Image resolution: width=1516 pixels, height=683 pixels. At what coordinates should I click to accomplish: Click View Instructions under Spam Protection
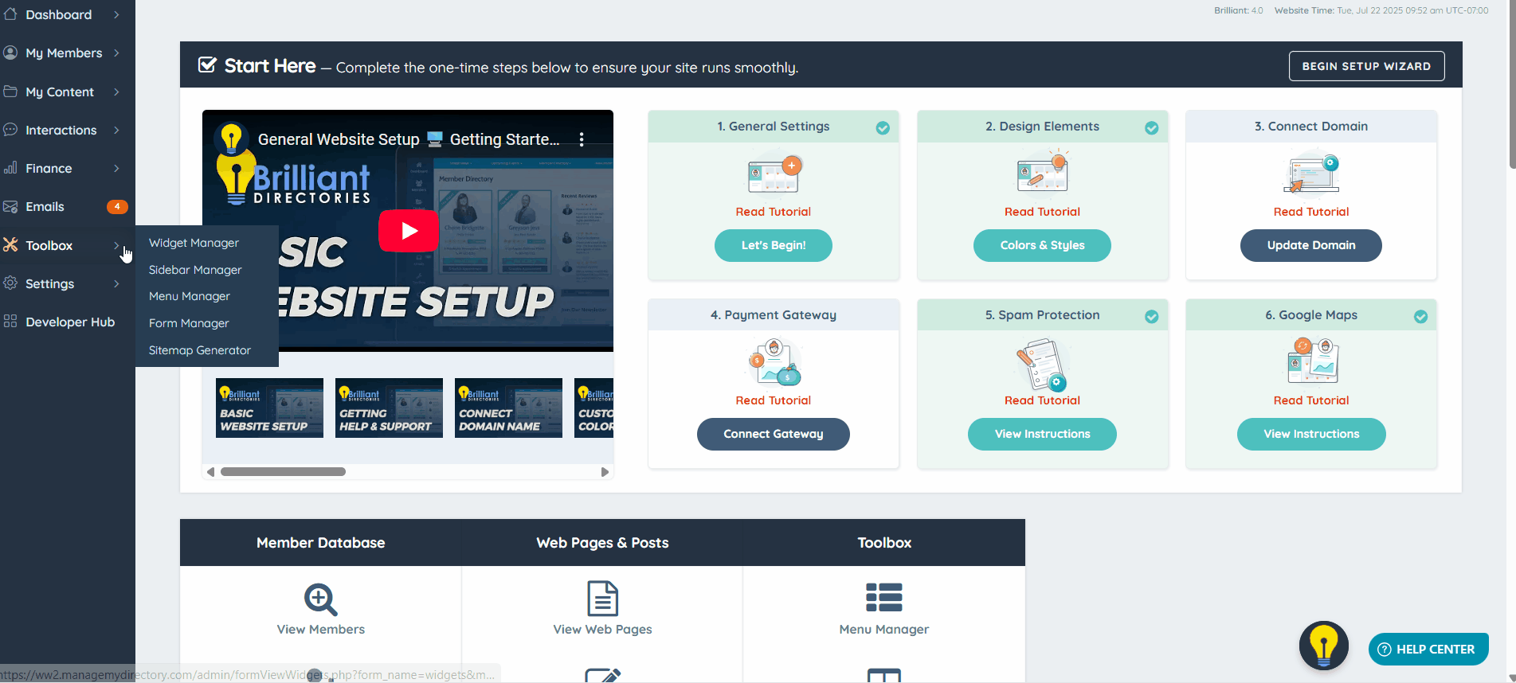1042,434
